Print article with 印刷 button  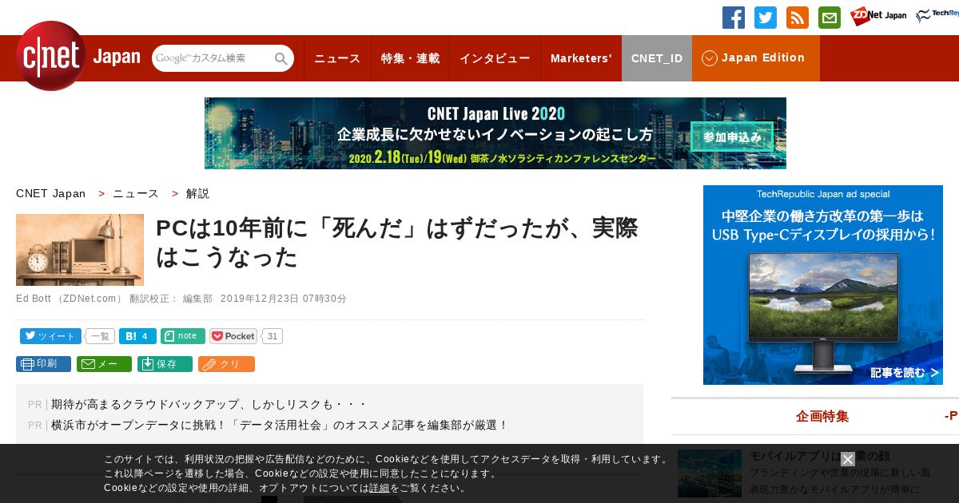43,364
